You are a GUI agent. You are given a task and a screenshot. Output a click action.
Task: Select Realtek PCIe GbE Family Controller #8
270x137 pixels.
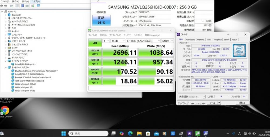click(x=33, y=78)
